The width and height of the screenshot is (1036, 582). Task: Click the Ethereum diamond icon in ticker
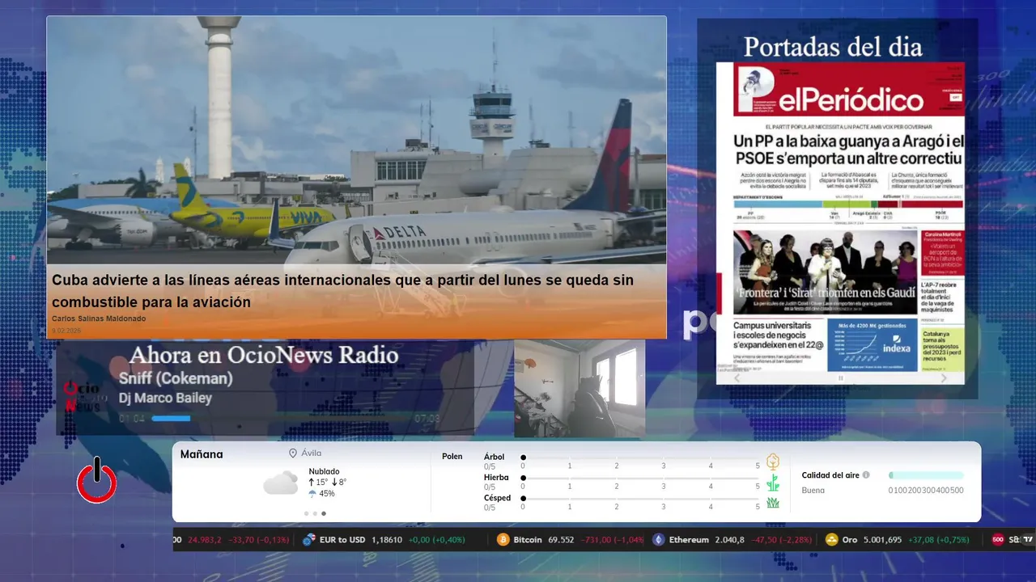659,540
